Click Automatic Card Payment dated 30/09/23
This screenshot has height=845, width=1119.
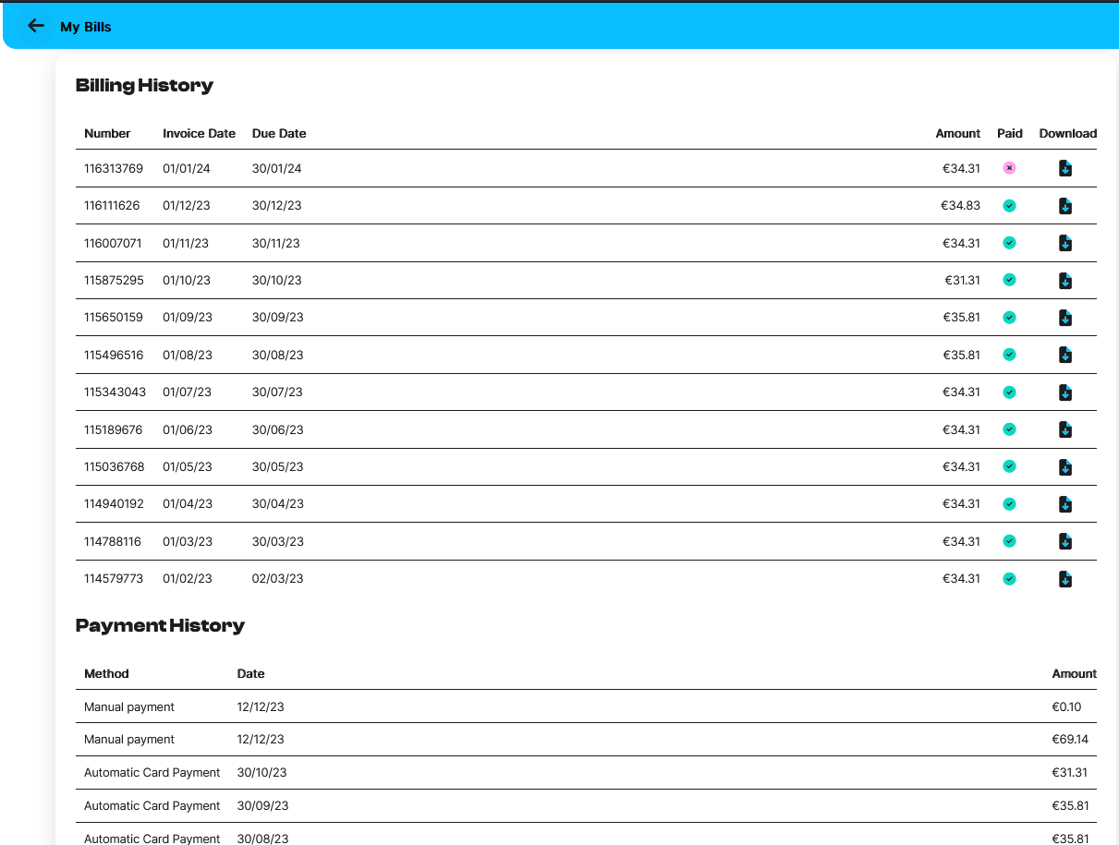click(x=586, y=805)
